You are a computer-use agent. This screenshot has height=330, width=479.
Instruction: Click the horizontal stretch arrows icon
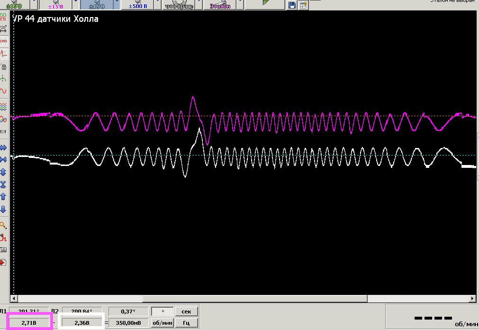(4, 147)
